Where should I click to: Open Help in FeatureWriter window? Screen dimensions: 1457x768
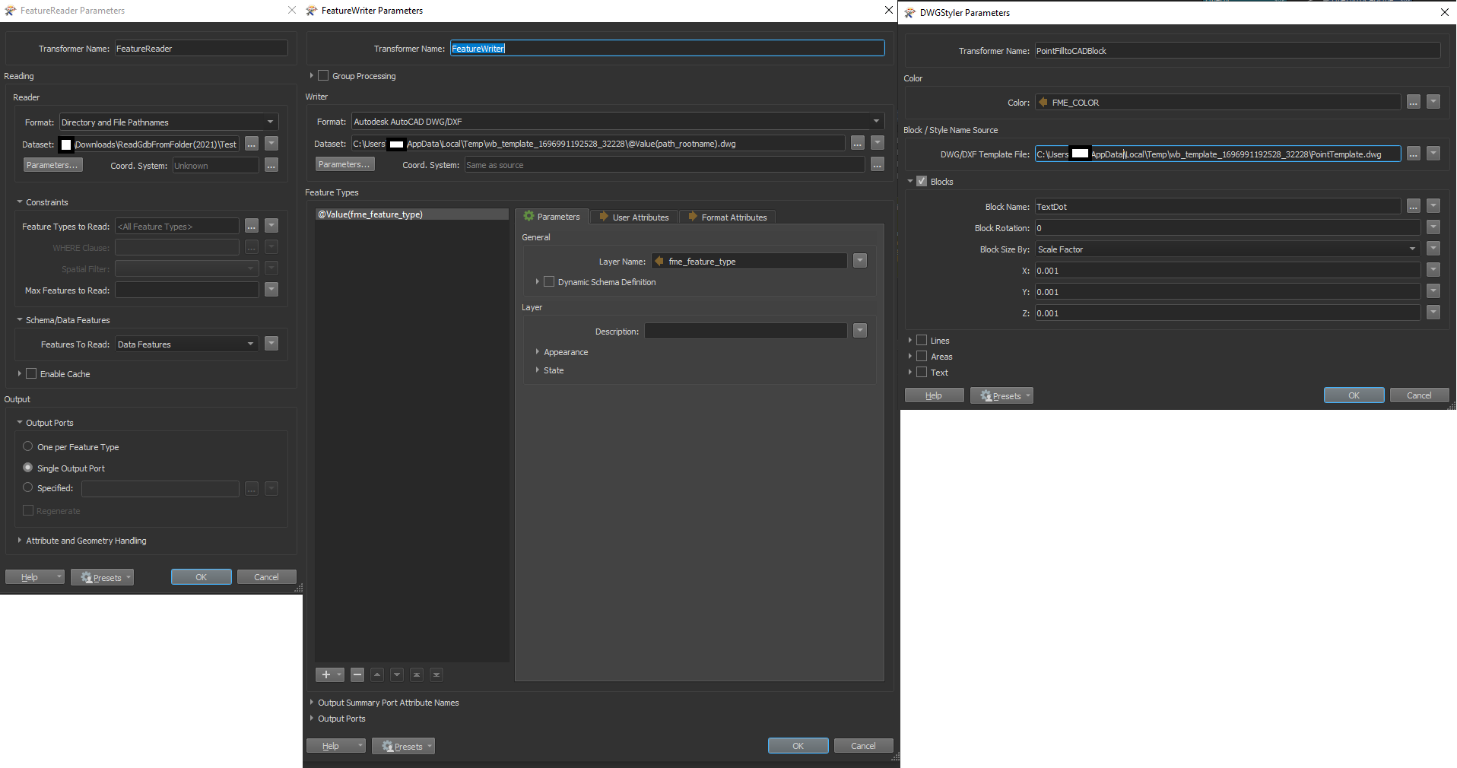[x=336, y=746]
